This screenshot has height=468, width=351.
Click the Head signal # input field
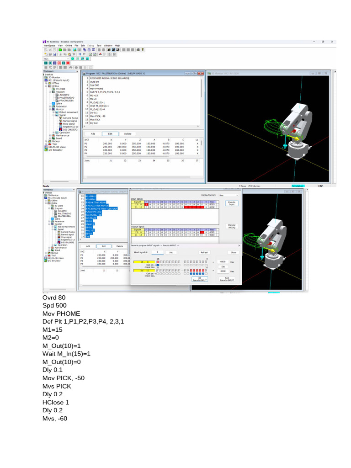(158, 252)
